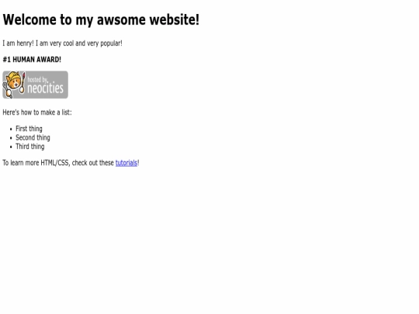Screen dimensions: 419x314
Task: Click the hosted by text in the badge
Action: click(37, 79)
